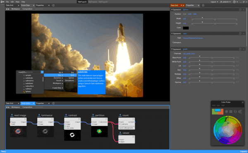This screenshot has height=153, width=248.
Task: Open the Edit menu
Action: [12, 2]
